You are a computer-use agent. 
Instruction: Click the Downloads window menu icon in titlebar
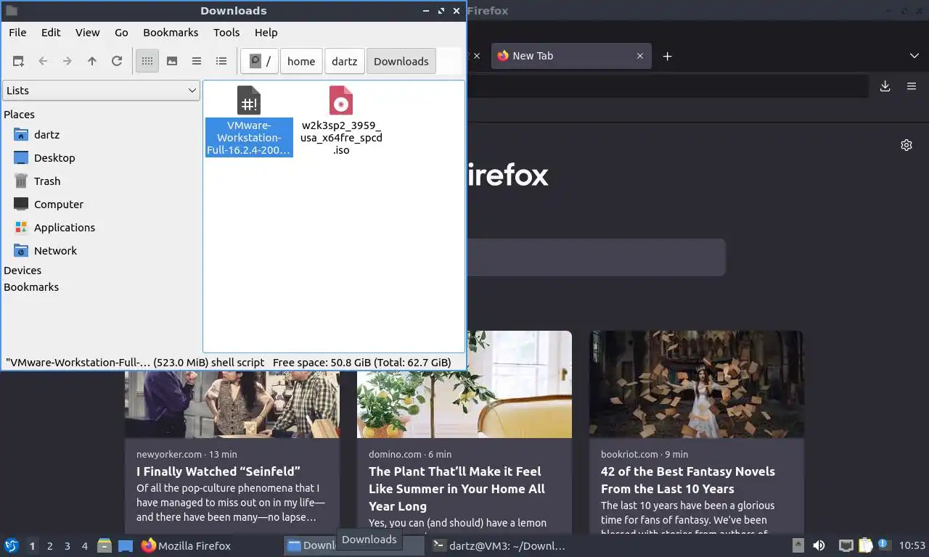[12, 11]
